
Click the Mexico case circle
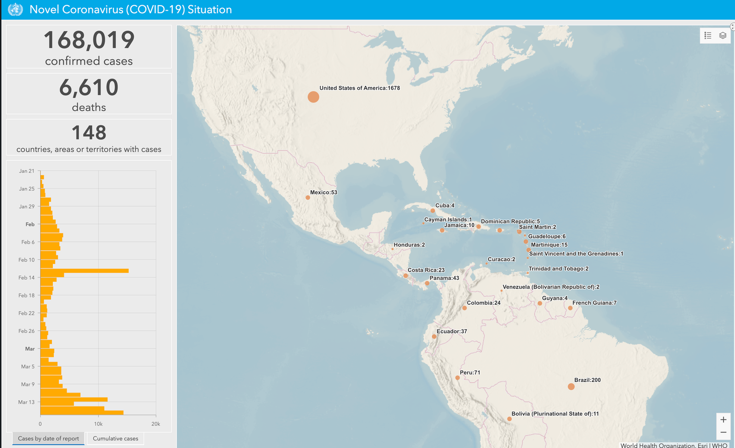point(308,198)
